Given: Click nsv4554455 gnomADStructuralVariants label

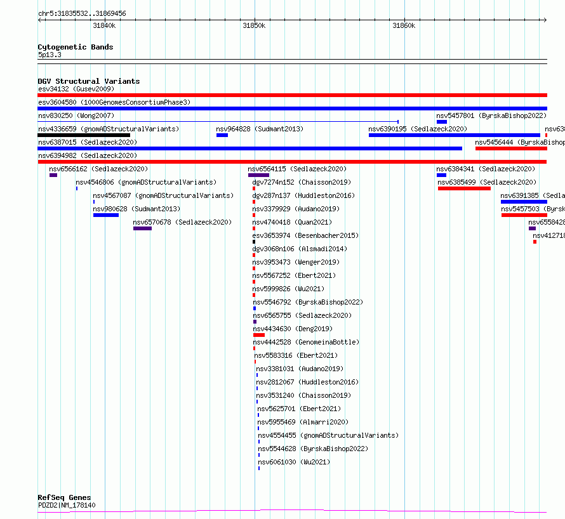Looking at the screenshot, I should (328, 435).
